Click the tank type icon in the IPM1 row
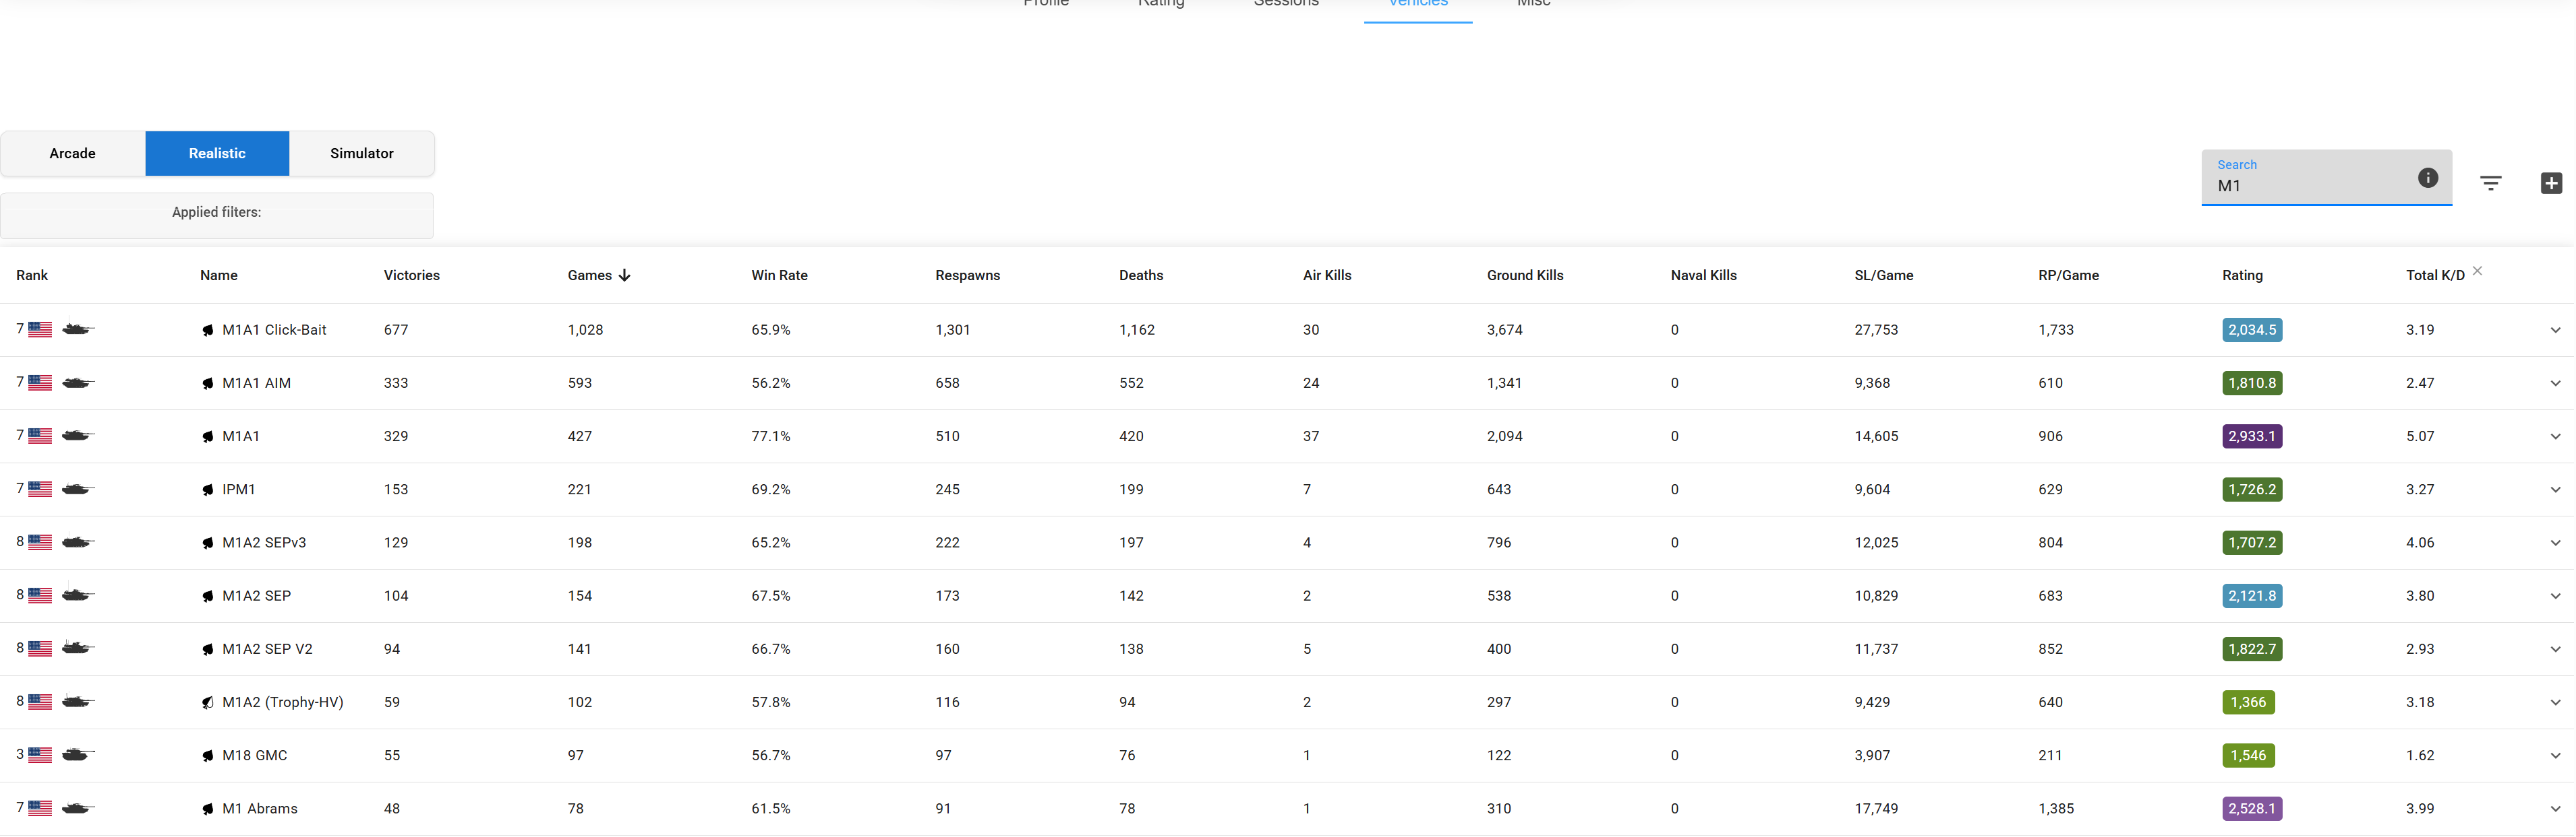This screenshot has width=2576, height=837. pyautogui.click(x=78, y=488)
